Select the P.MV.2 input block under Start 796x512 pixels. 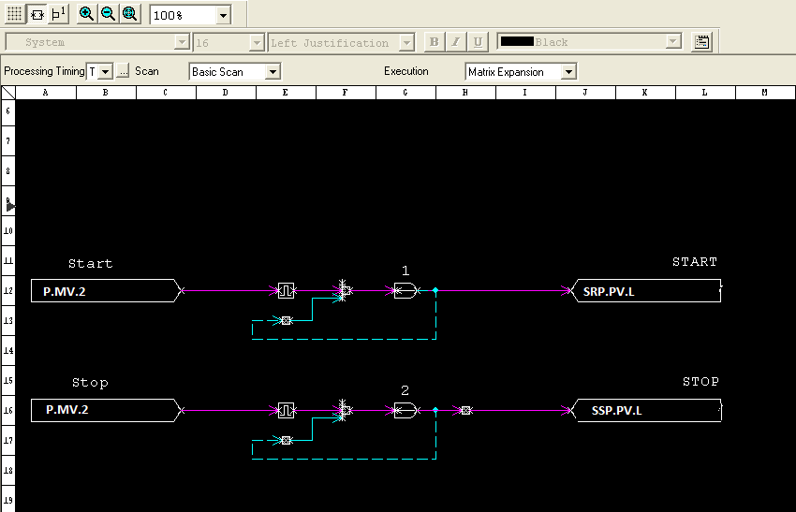[106, 291]
